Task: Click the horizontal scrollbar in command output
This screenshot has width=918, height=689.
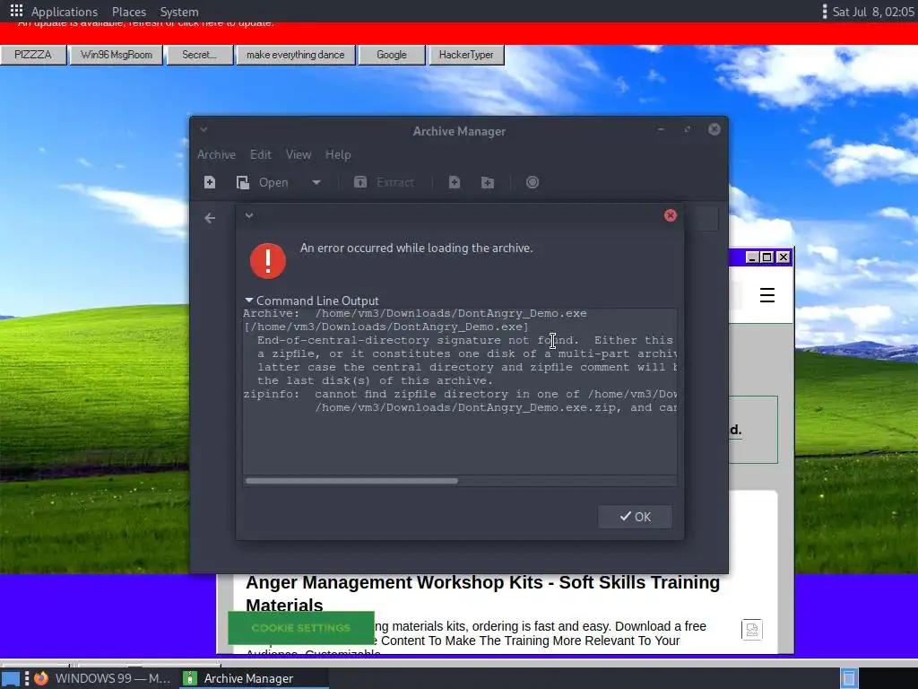Action: click(351, 481)
